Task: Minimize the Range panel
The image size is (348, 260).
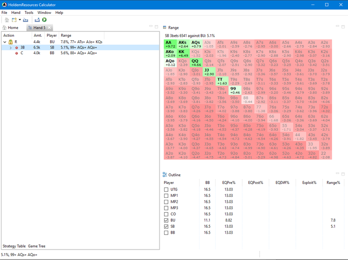Action: click(338, 26)
